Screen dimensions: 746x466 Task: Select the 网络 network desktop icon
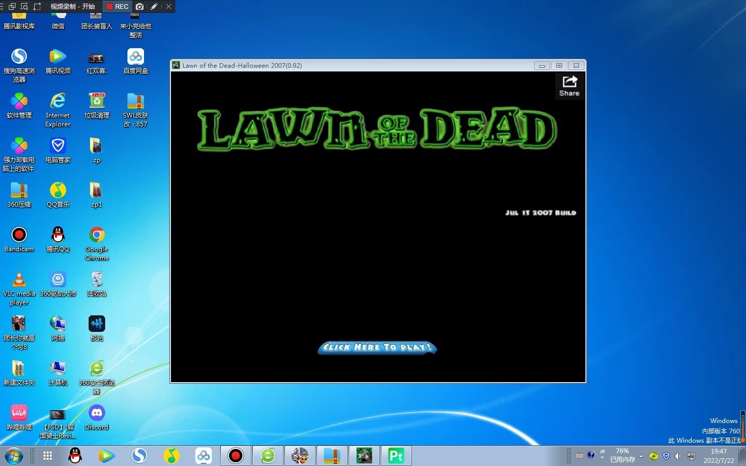click(x=58, y=328)
